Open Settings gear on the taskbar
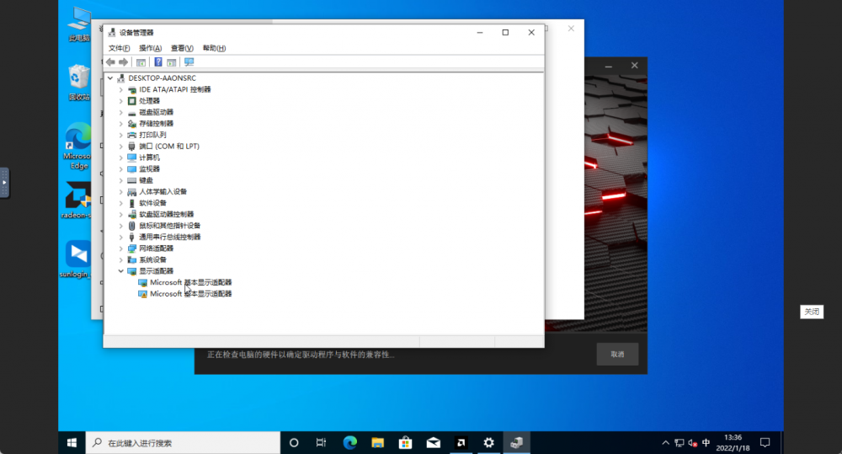 488,443
